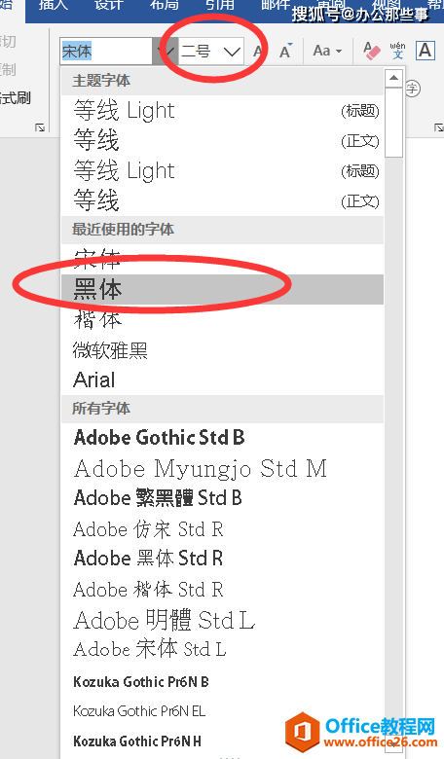
Task: Click the Phonetic Guide wén icon
Action: point(397,51)
